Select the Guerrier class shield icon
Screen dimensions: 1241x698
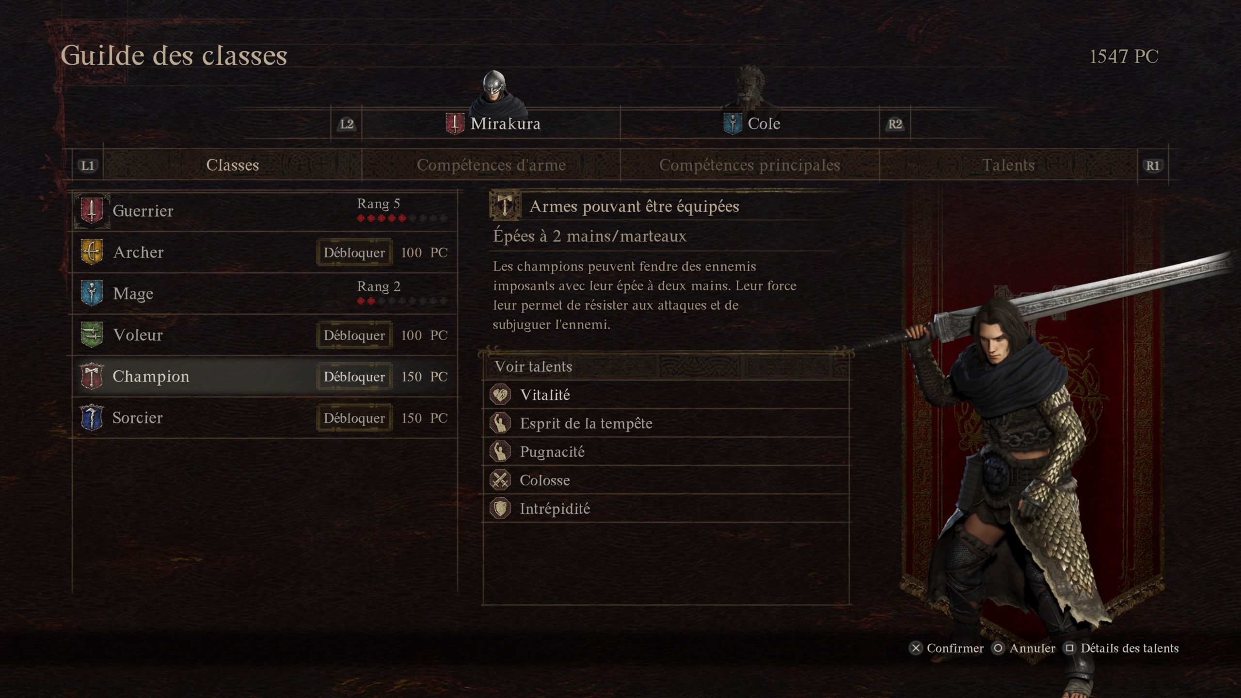91,210
